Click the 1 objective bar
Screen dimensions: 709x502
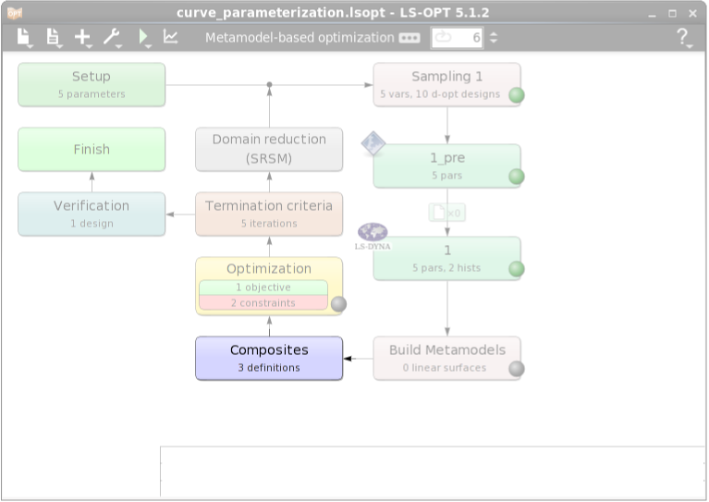click(x=263, y=288)
